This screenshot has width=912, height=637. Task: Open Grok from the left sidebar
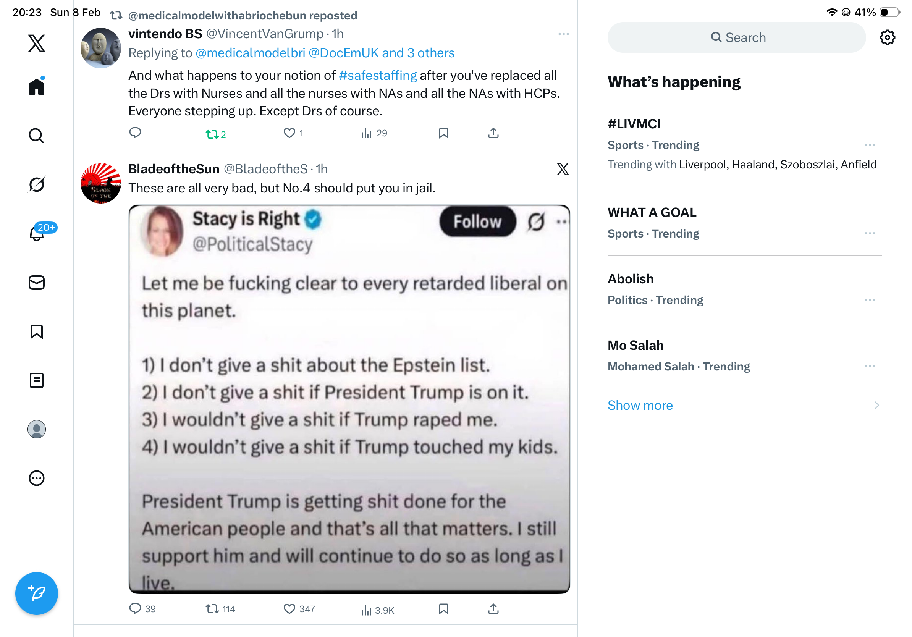(37, 185)
